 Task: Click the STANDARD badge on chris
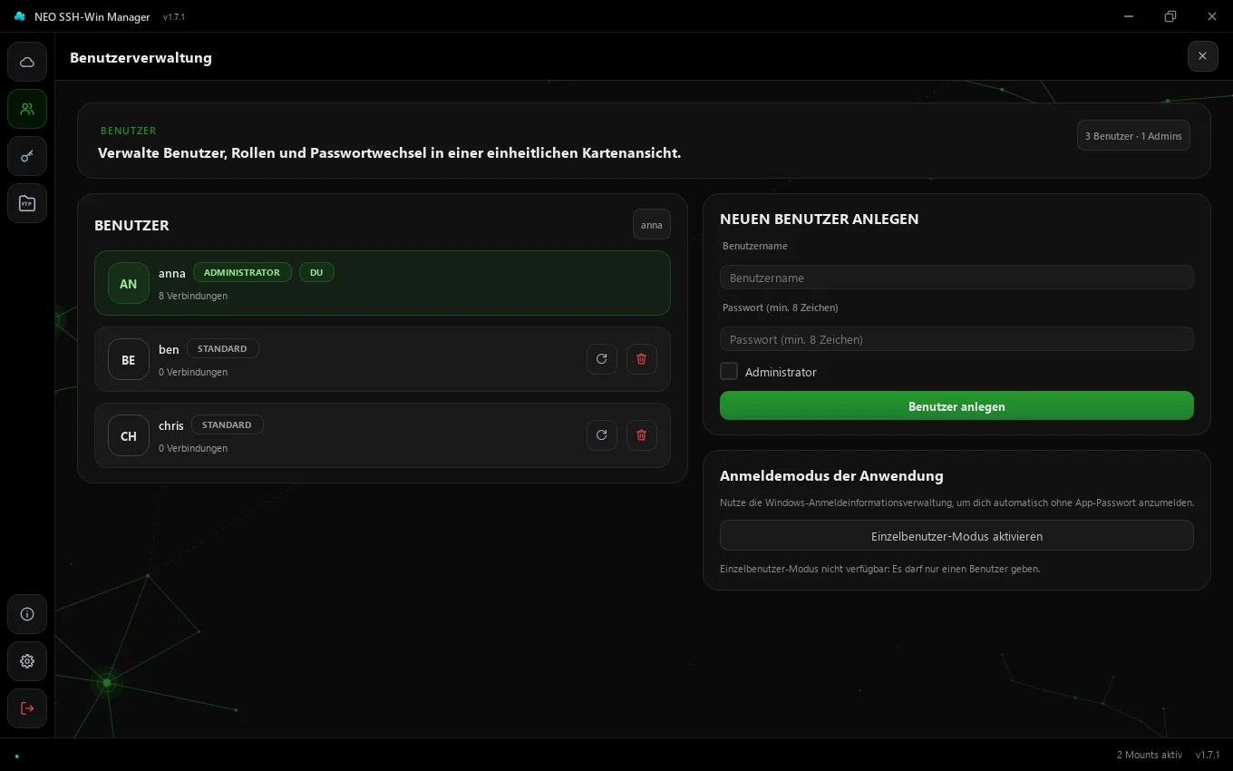click(x=227, y=425)
